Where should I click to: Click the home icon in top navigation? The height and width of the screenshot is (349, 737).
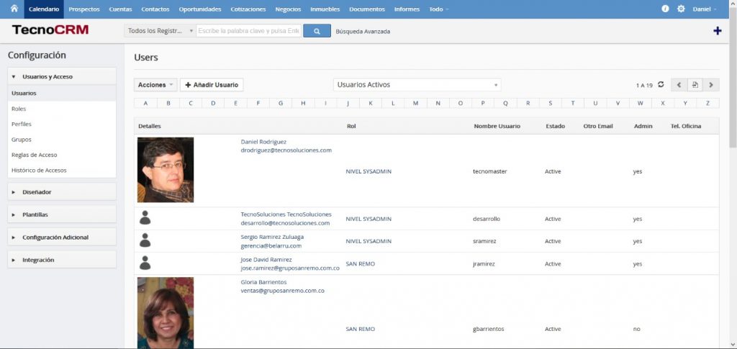coord(13,9)
